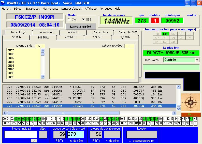Select band 1,3 in the bandes grid
Image resolution: width=202 pixels, height=144 pixels.
click(181, 34)
